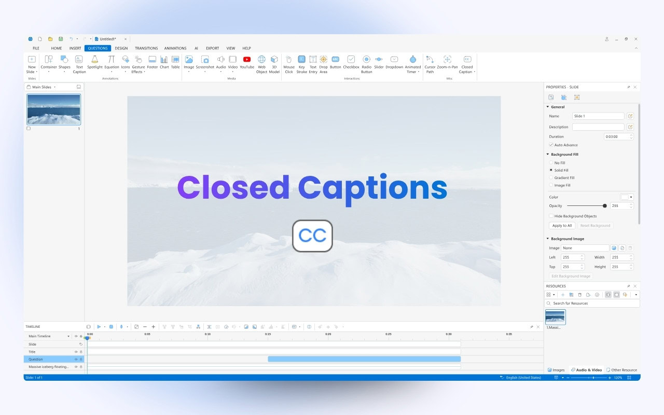Toggle visibility of the Question timeline track
664x415 pixels.
pos(76,359)
